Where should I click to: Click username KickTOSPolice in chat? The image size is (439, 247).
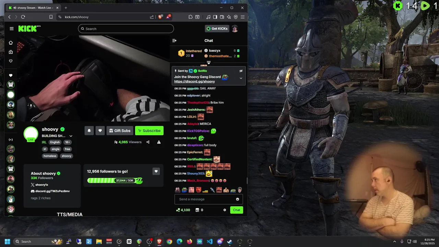(x=198, y=131)
